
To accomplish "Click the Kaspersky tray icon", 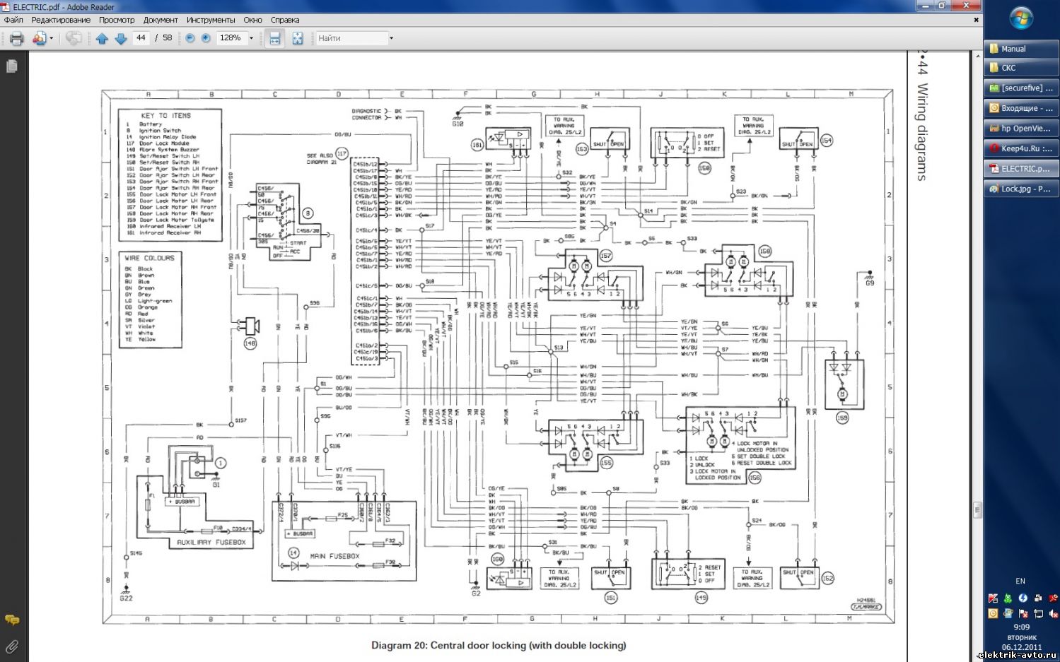I will point(994,598).
